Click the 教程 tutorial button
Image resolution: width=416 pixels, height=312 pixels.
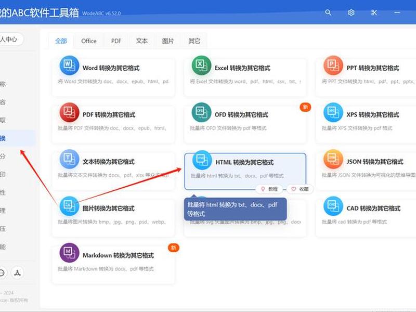(269, 189)
